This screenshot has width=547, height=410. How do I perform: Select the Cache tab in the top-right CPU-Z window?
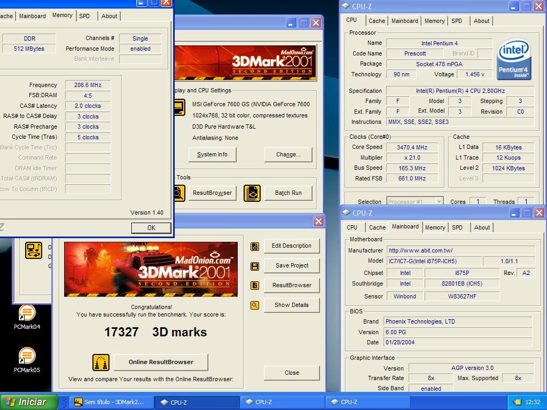click(377, 21)
